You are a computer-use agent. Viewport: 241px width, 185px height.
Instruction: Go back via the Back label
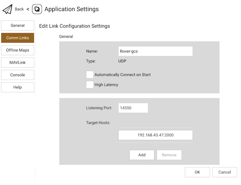(19, 9)
